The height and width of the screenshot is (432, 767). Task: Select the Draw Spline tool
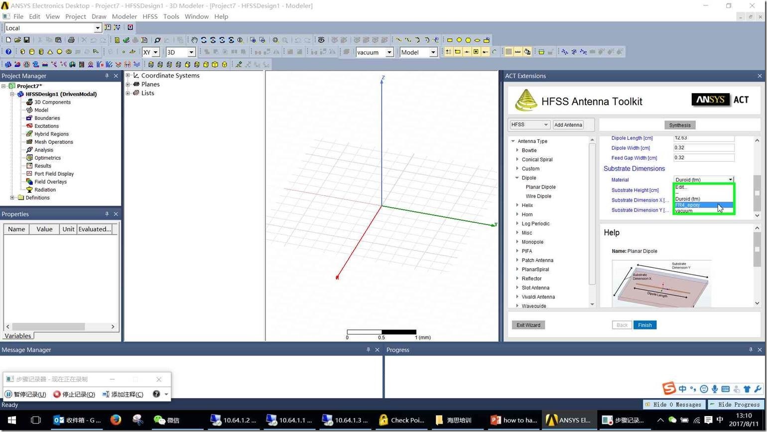pyautogui.click(x=408, y=40)
